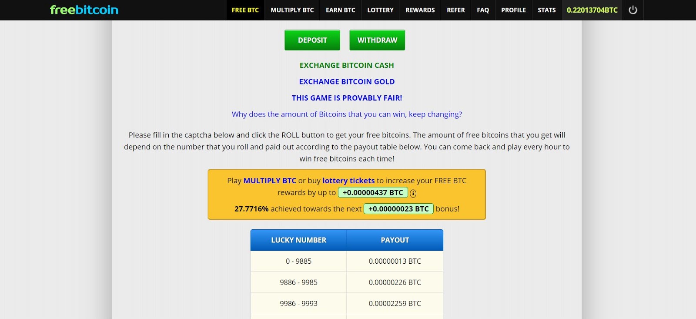Open 'Why does the amount of Bitcoins' link
This screenshot has height=319, width=696.
click(347, 114)
